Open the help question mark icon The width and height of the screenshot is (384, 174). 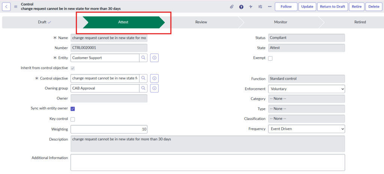pos(241,7)
